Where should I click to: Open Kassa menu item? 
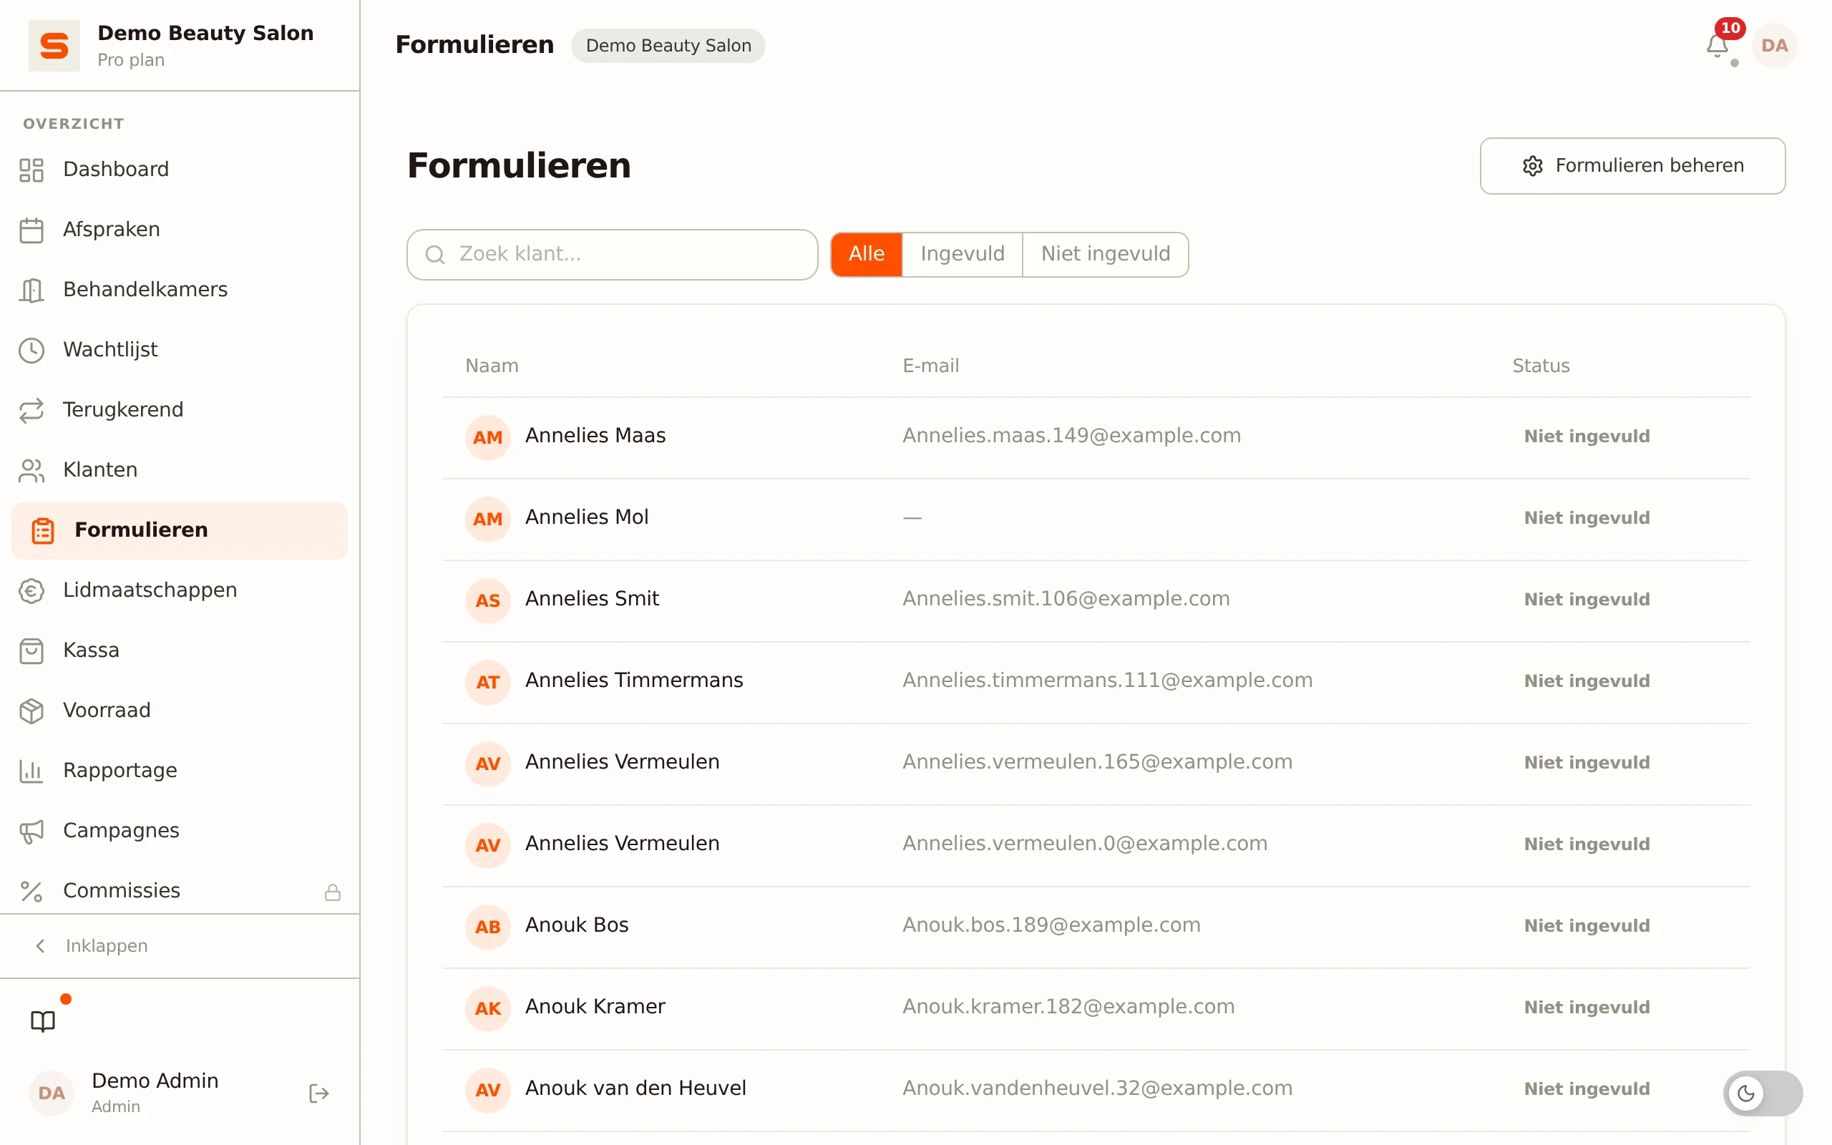pos(180,651)
